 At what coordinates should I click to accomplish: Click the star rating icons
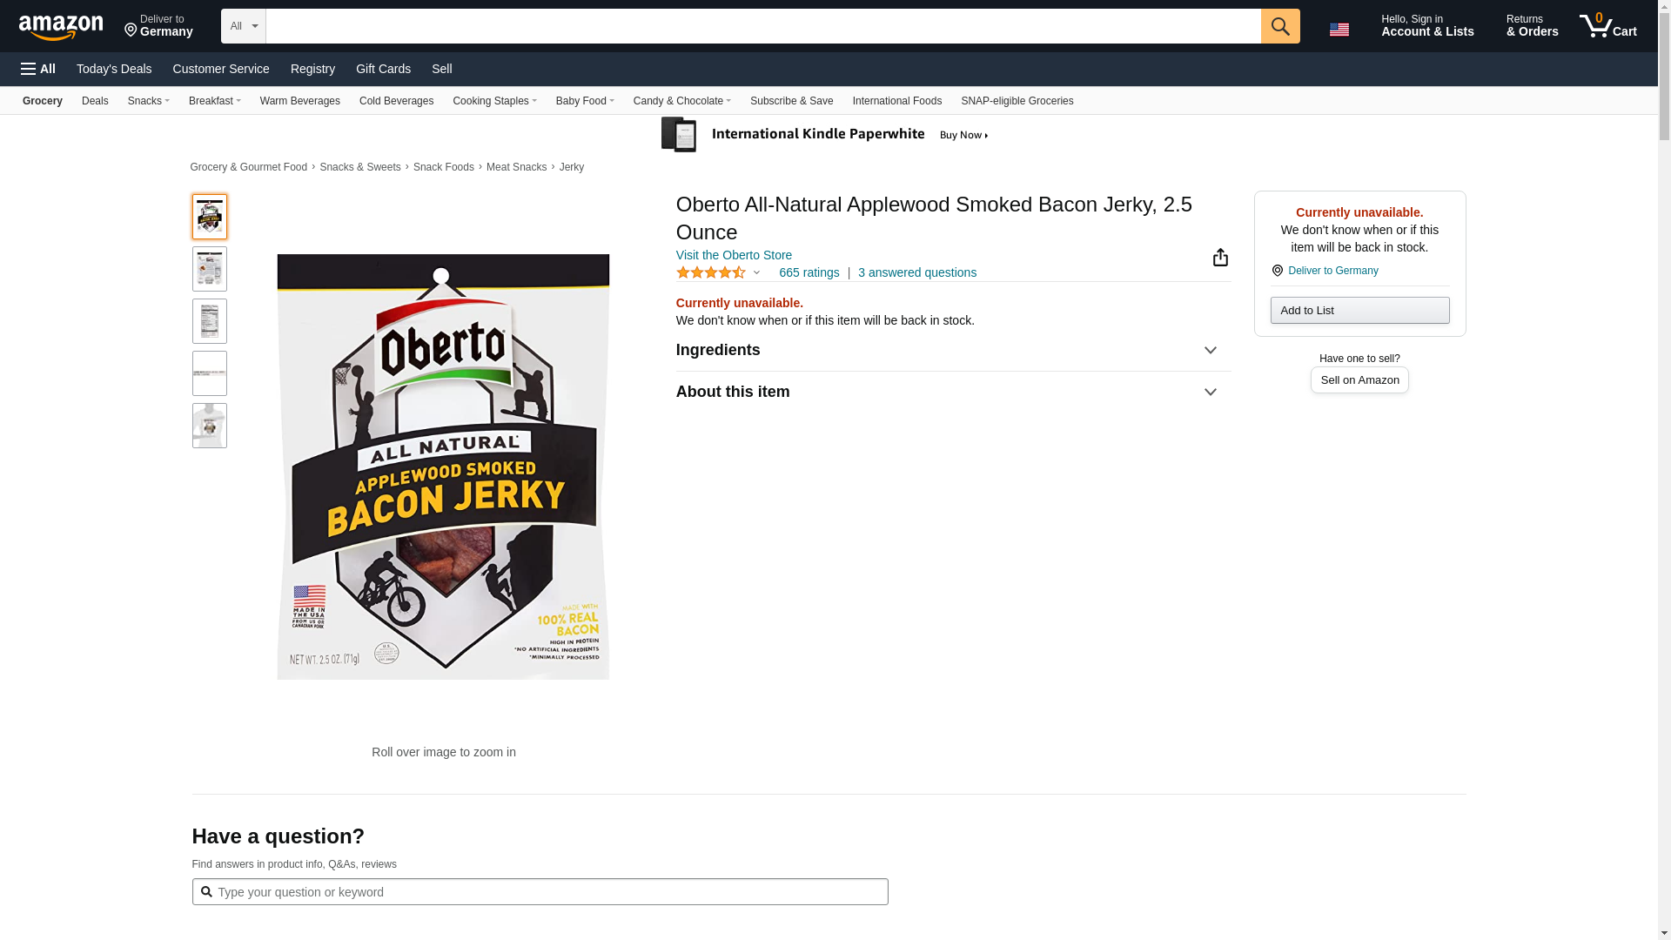pyautogui.click(x=710, y=273)
